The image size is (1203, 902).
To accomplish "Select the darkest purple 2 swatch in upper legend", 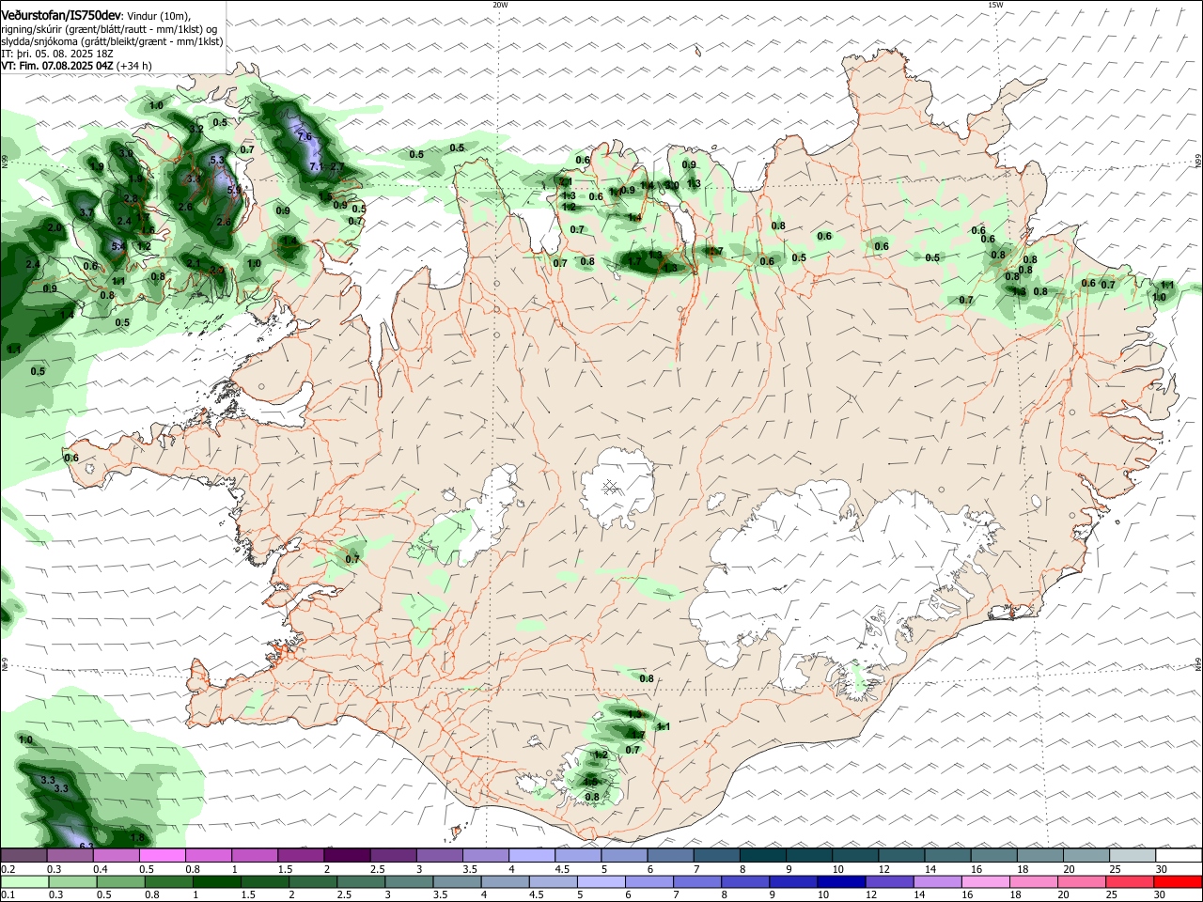I will click(x=346, y=855).
